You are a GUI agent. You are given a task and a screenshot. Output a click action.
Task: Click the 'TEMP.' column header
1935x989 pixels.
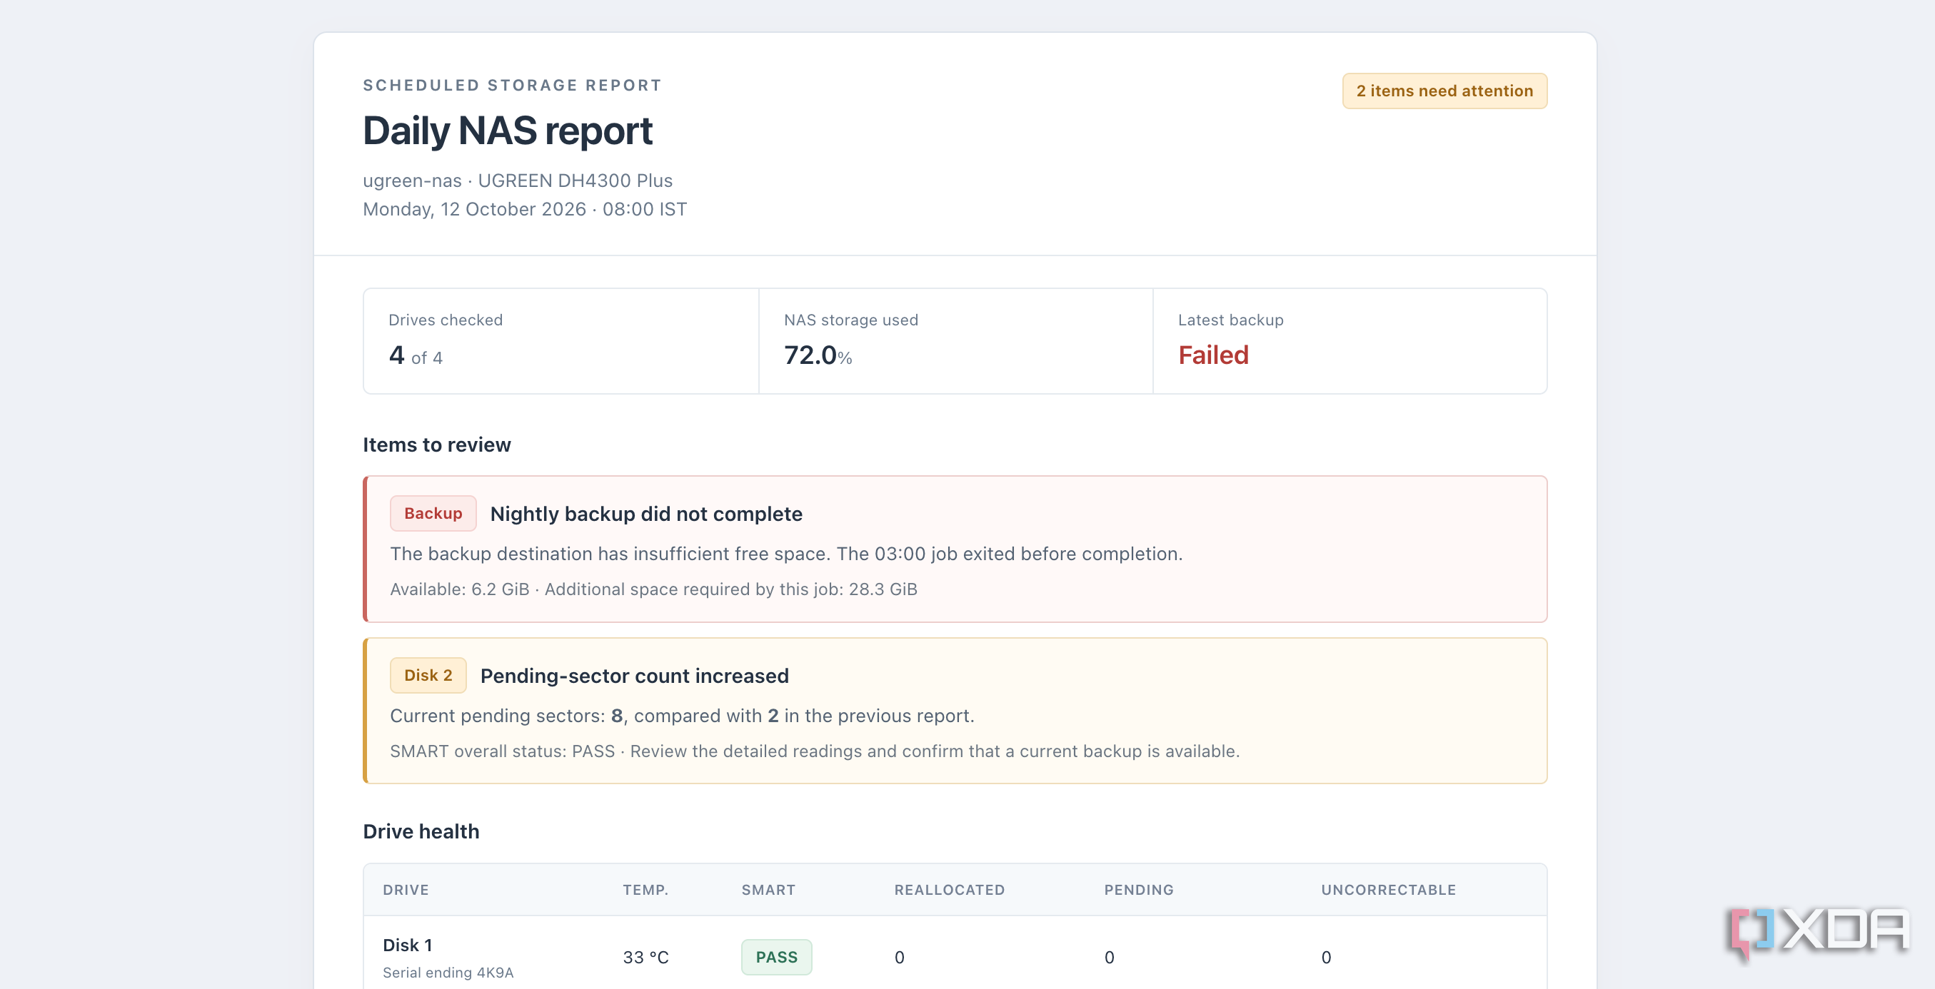pyautogui.click(x=645, y=890)
